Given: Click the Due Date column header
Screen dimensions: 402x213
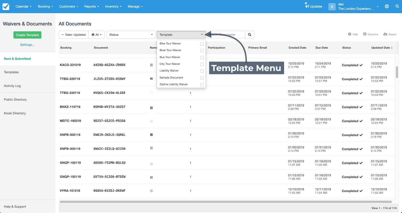Looking at the screenshot, I should (x=322, y=48).
